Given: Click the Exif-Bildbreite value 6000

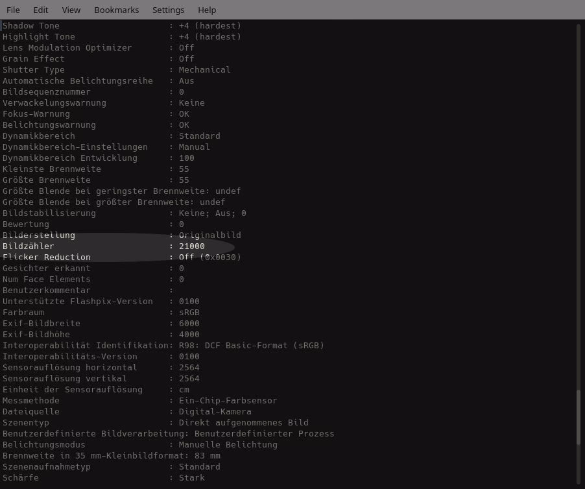Looking at the screenshot, I should [x=189, y=324].
